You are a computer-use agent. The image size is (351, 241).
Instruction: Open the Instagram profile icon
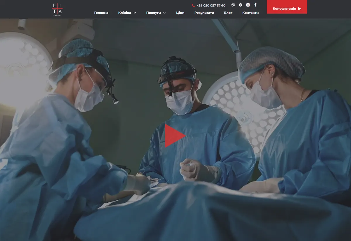click(248, 5)
